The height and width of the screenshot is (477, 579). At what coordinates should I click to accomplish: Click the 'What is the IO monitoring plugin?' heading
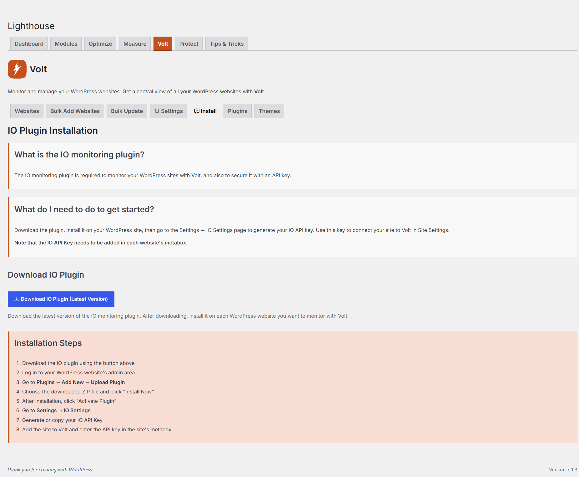click(x=79, y=155)
